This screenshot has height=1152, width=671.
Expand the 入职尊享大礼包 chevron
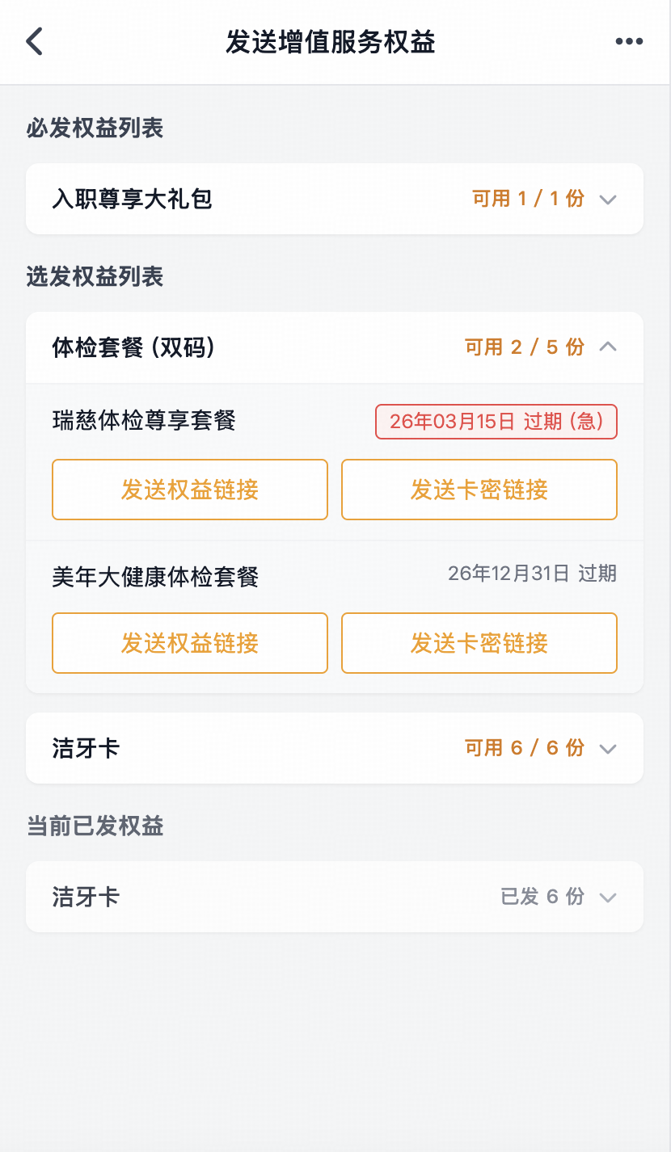coord(608,200)
